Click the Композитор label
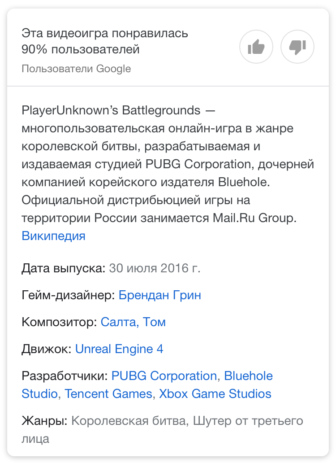The image size is (336, 463). pyautogui.click(x=59, y=322)
